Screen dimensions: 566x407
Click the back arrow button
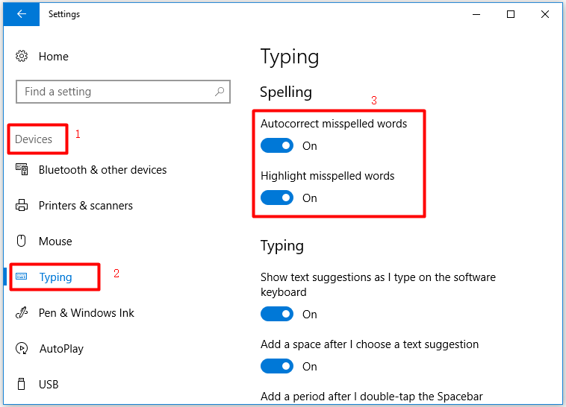point(22,14)
